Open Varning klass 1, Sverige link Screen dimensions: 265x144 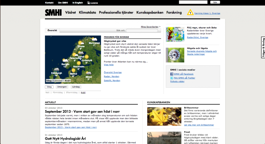click(207, 13)
